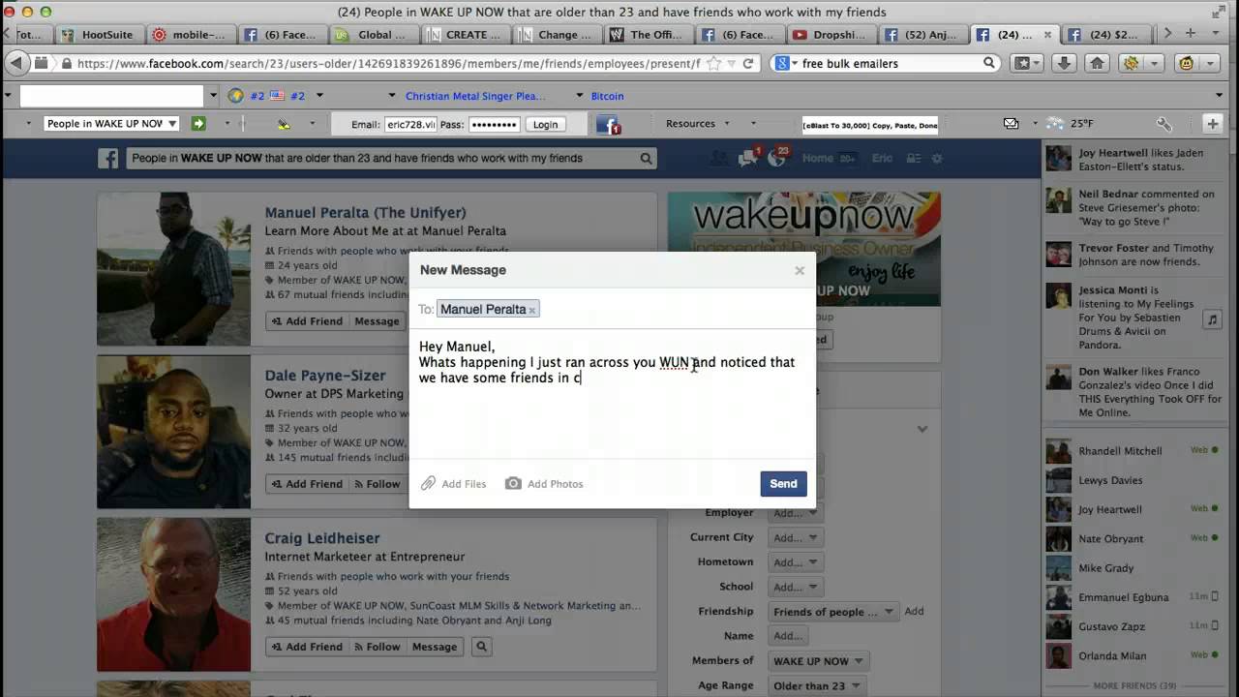Open Dale Payne-Sizer's profile photo
The image size is (1239, 697).
tap(173, 432)
